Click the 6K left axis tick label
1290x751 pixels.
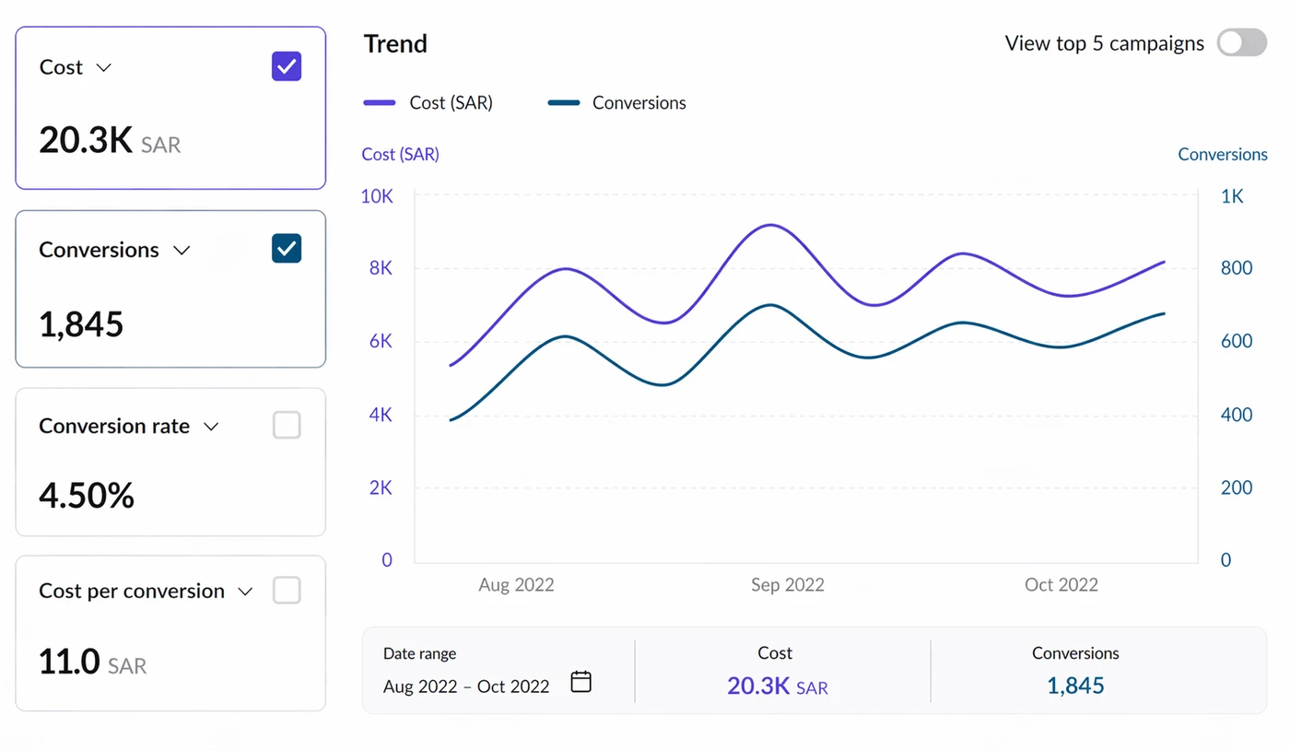pos(381,341)
